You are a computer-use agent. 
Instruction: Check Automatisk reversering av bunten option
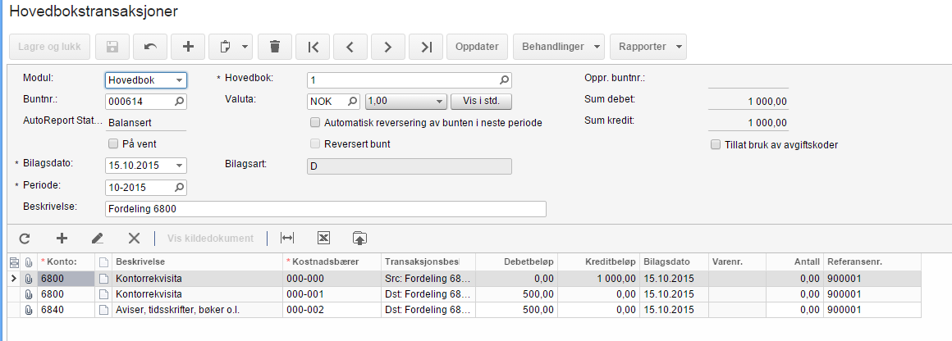(315, 123)
